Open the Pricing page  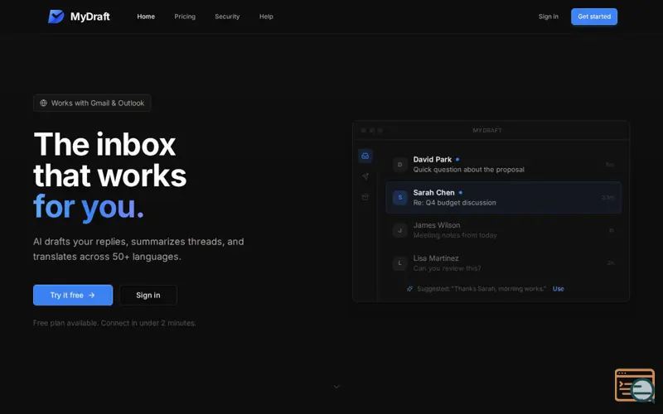point(185,17)
